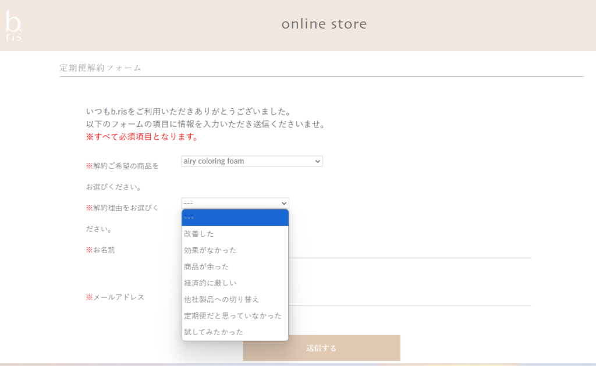Select '他社製品への切り替え' option
The width and height of the screenshot is (596, 366).
(x=235, y=300)
